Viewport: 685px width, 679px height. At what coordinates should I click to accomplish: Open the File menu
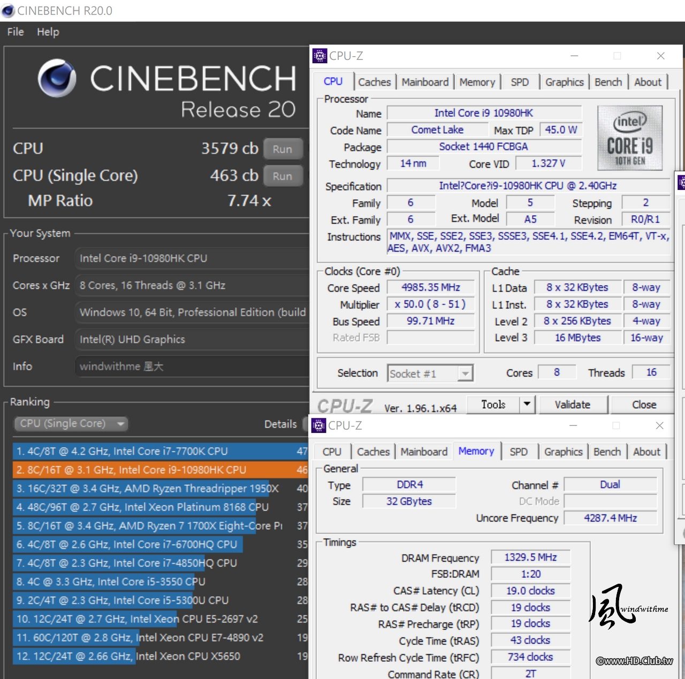(x=16, y=32)
